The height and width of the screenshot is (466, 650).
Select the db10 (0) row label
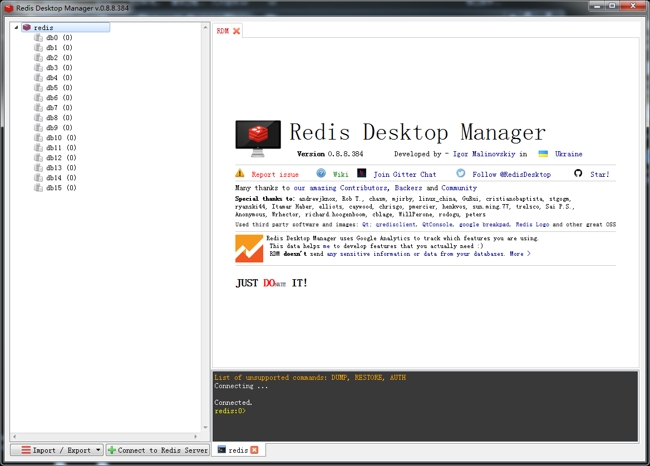coord(61,137)
